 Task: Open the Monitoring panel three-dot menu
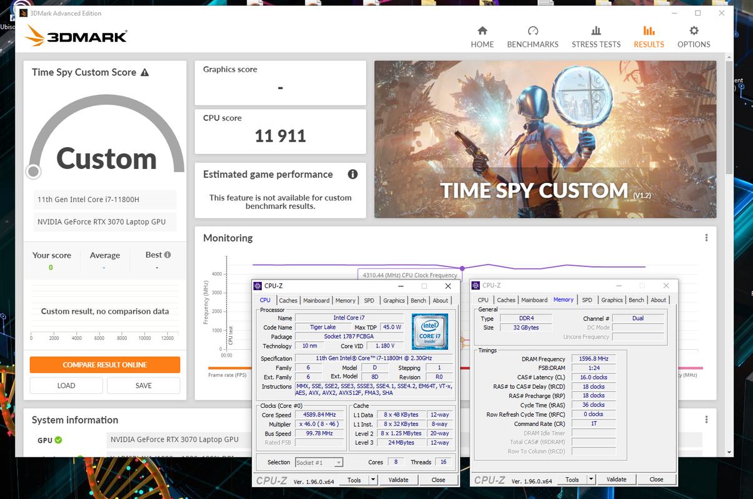click(x=706, y=238)
